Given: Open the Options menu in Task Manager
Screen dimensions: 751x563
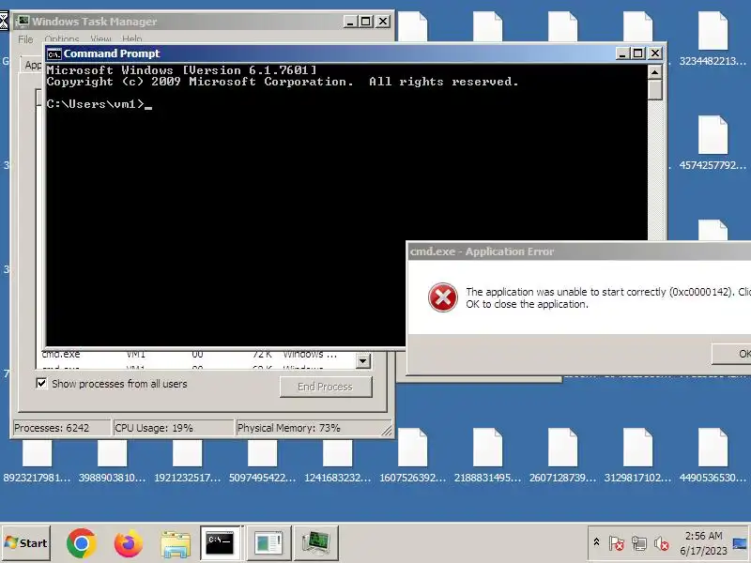Looking at the screenshot, I should [61, 38].
